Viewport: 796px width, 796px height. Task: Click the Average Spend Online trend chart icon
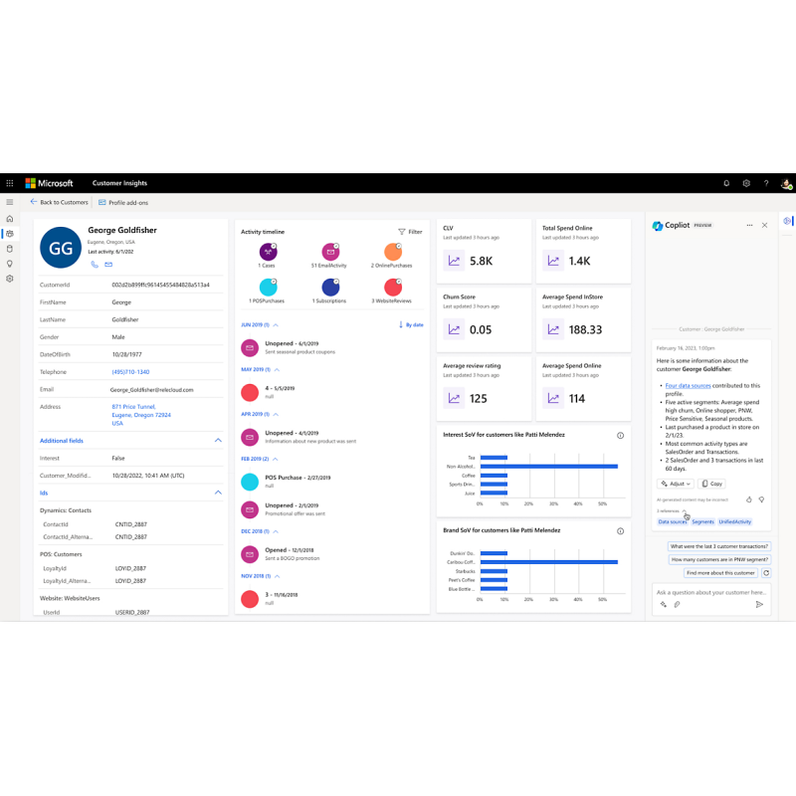(x=553, y=399)
